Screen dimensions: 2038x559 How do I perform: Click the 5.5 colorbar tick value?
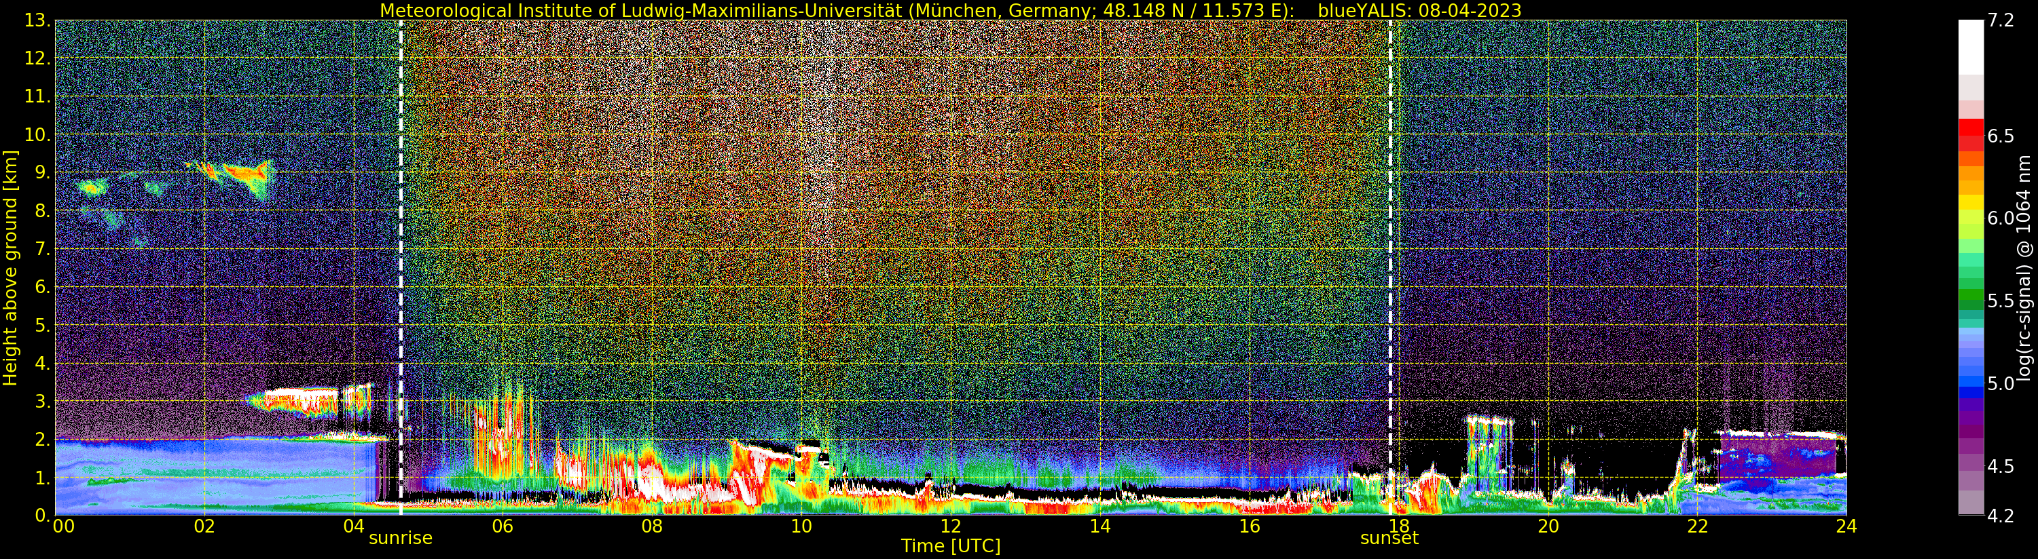pyautogui.click(x=2000, y=301)
